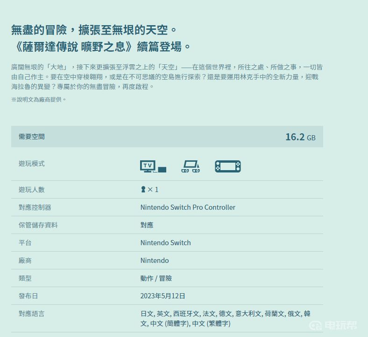Click the tabletop mode icon
Screen dimensions: 368x337
pos(191,166)
